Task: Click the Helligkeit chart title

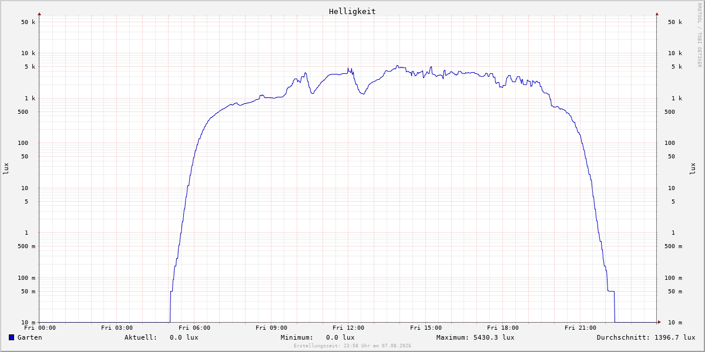Action: pos(352,11)
